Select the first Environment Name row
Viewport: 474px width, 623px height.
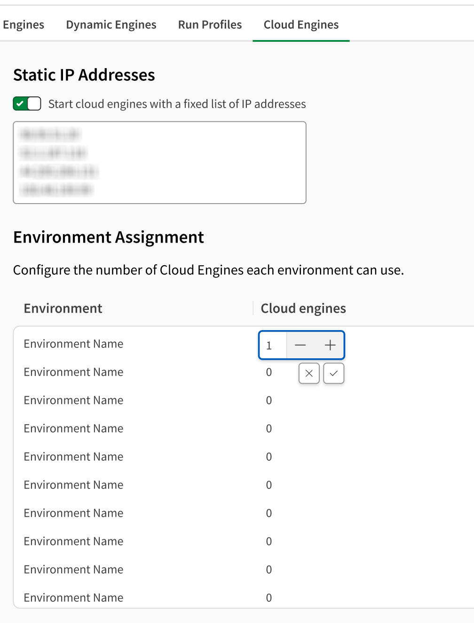click(x=73, y=344)
